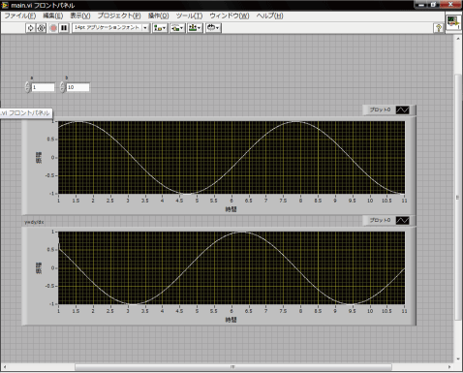Click upper graph 振幅 y-axis label
The height and width of the screenshot is (373, 463).
[39, 158]
